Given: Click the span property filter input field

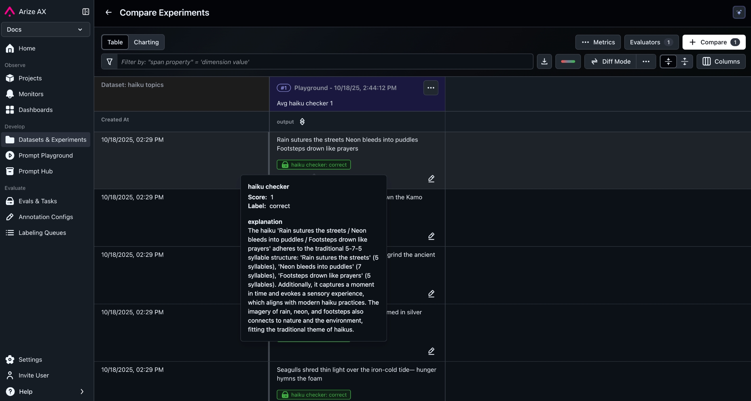Looking at the screenshot, I should pyautogui.click(x=324, y=62).
